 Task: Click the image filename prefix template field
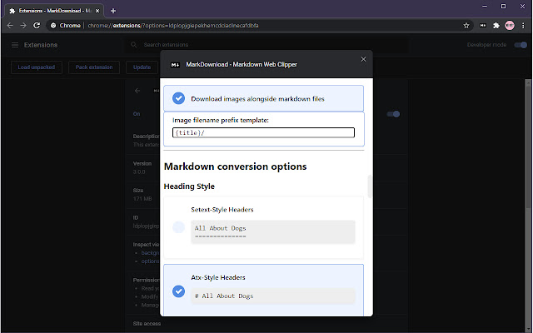[263, 132]
